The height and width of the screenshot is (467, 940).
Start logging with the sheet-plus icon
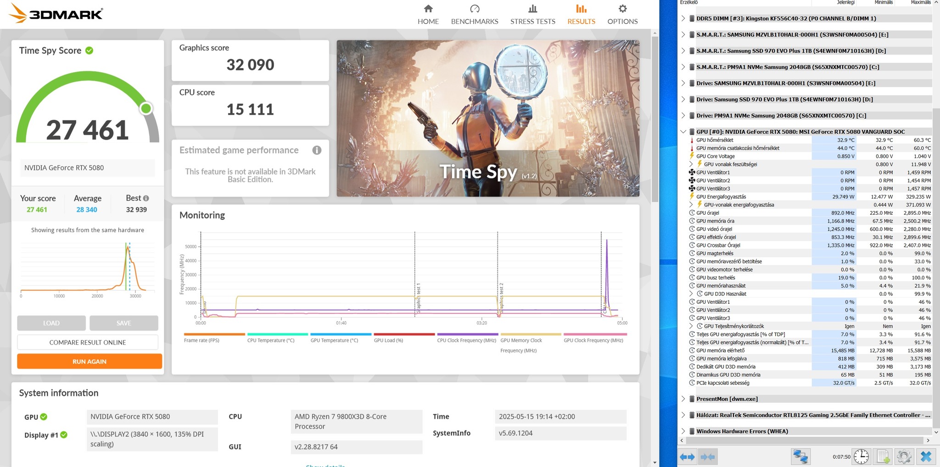point(883,456)
